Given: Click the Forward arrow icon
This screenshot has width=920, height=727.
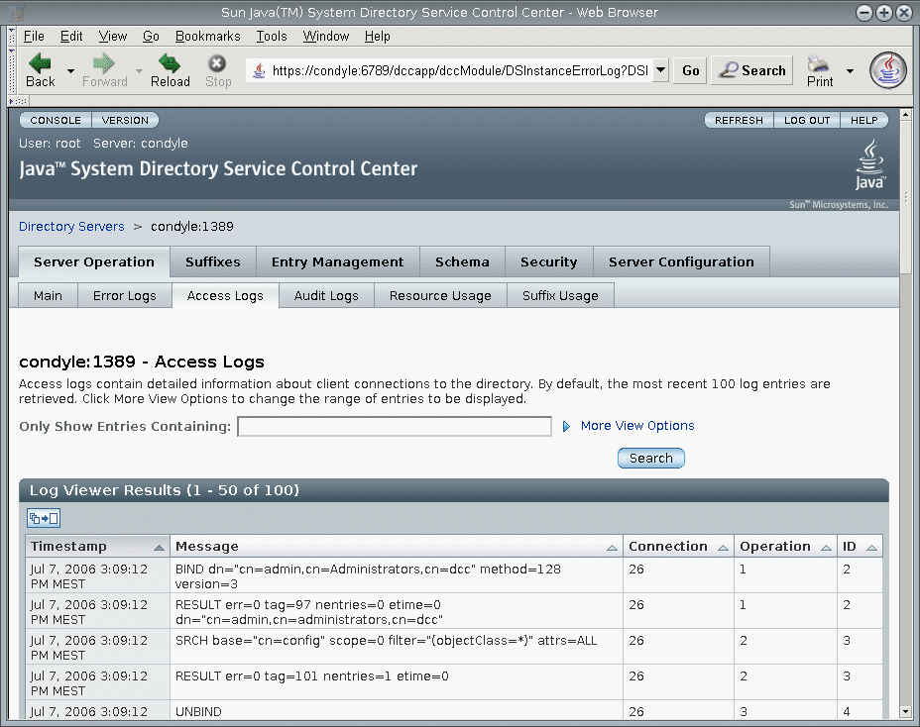Looking at the screenshot, I should point(104,62).
